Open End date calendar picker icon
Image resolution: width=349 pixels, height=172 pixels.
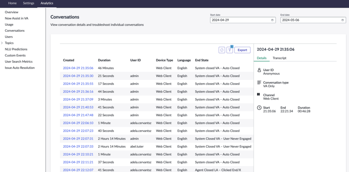pos(342,20)
